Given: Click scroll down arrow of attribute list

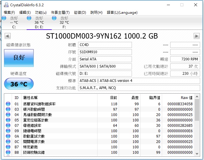Looking at the screenshot, I should pos(197,154).
